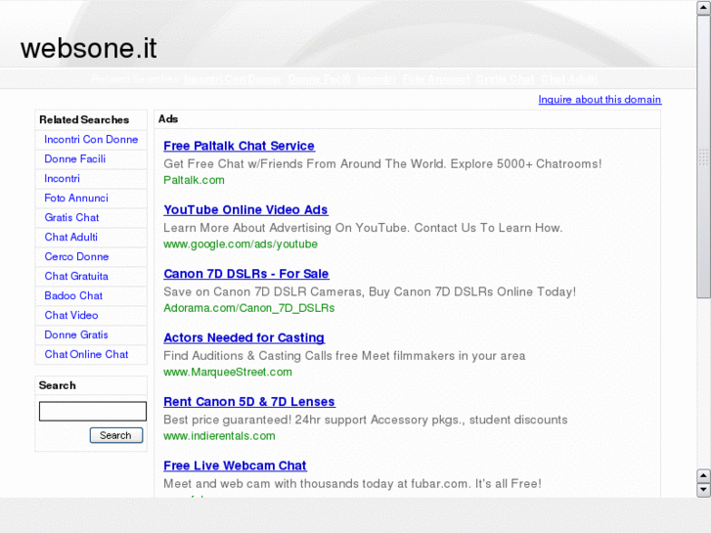Image resolution: width=711 pixels, height=533 pixels.
Task: Click the YouTube ad description text
Action: click(363, 228)
